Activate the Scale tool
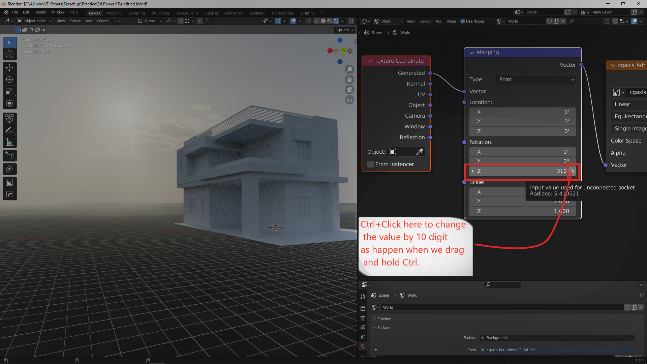 9,92
